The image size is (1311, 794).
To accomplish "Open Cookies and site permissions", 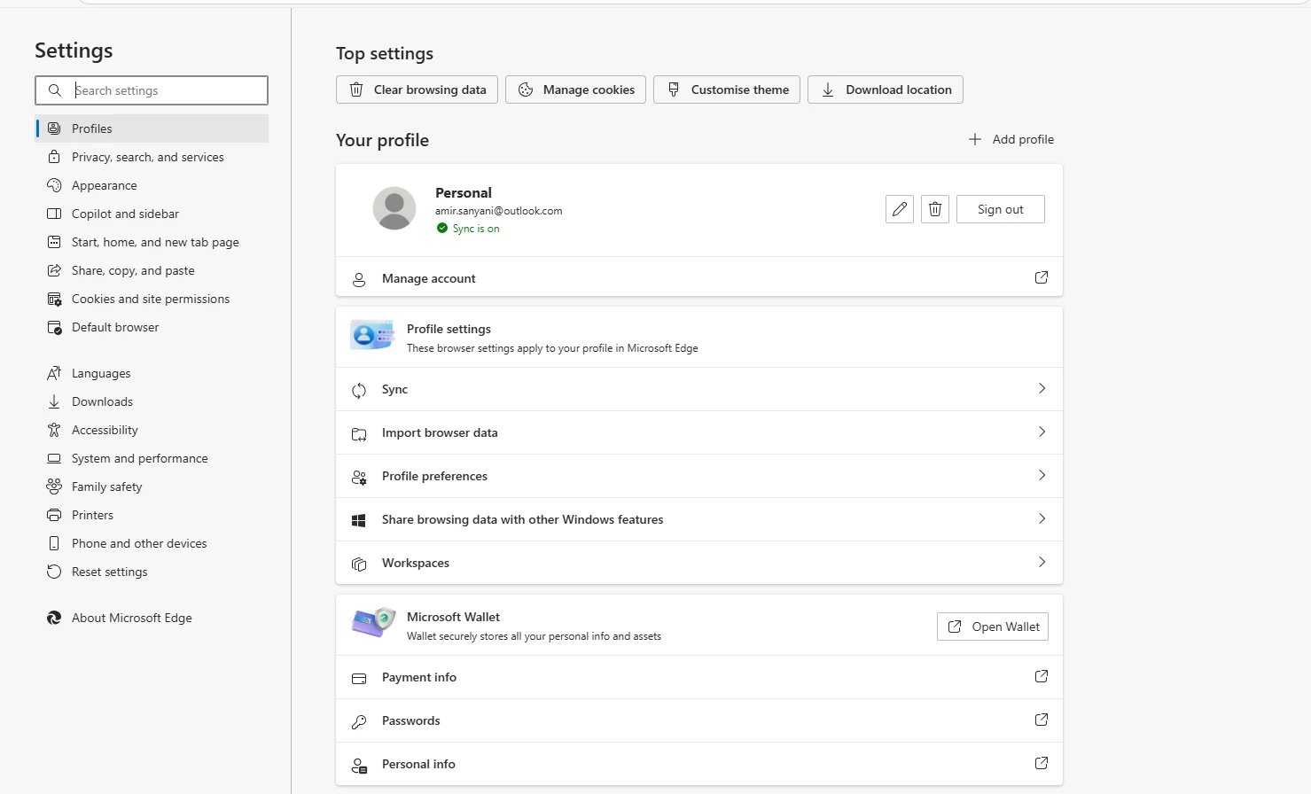I will [x=152, y=299].
